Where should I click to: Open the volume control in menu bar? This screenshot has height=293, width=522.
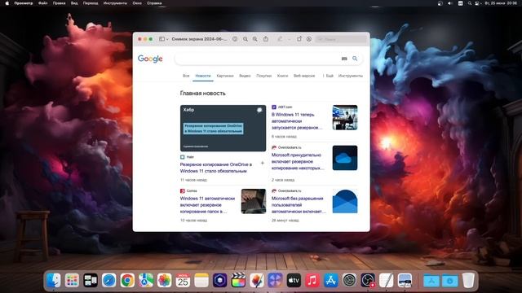[x=450, y=3]
